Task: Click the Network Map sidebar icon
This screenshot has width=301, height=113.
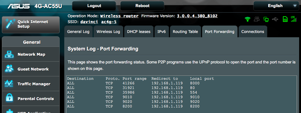Action: (x=9, y=54)
